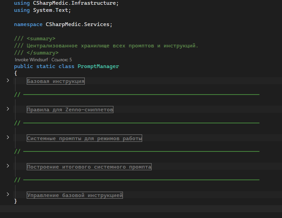This screenshot has width=282, height=218.
Task: Open the 'Ссылок: 5' references link
Action: point(61,60)
